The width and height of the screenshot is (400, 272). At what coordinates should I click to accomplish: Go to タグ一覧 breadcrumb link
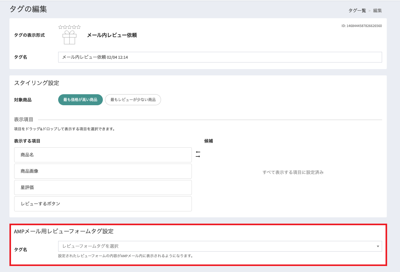tap(357, 10)
